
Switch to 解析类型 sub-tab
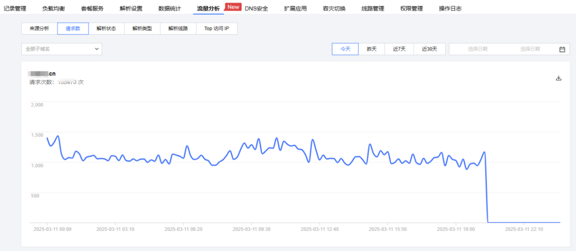[142, 29]
